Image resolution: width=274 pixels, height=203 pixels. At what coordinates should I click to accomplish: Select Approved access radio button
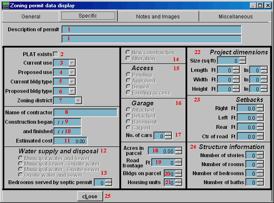pos(128,81)
